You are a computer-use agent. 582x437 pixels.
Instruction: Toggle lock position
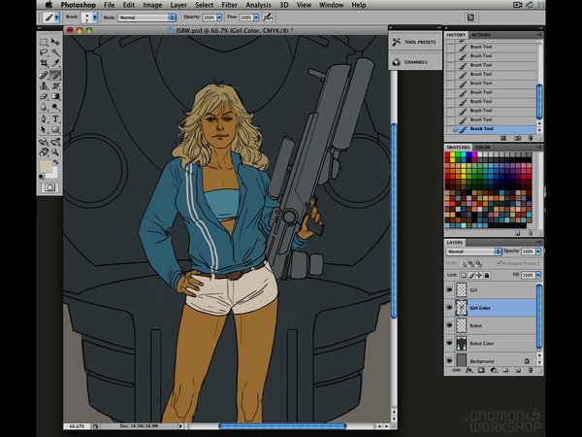point(479,276)
